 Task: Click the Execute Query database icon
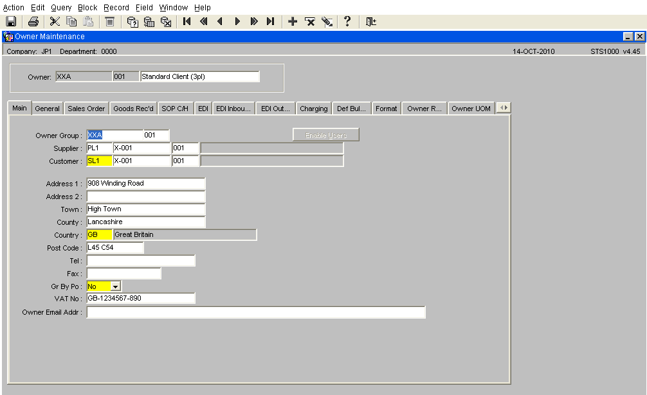[x=149, y=21]
